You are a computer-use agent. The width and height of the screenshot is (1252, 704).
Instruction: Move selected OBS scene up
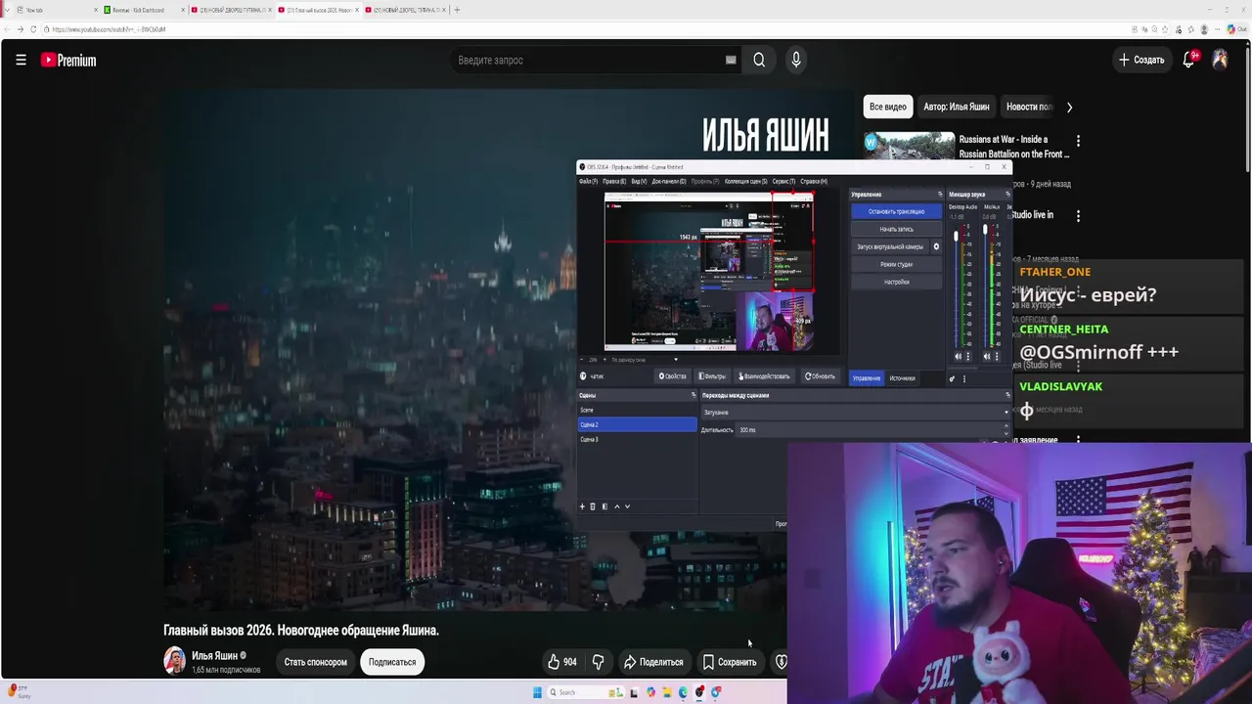click(x=616, y=506)
